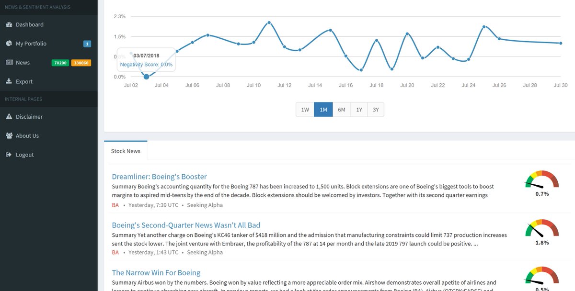Click the Logout arrow icon
This screenshot has height=291, width=575.
(9, 155)
